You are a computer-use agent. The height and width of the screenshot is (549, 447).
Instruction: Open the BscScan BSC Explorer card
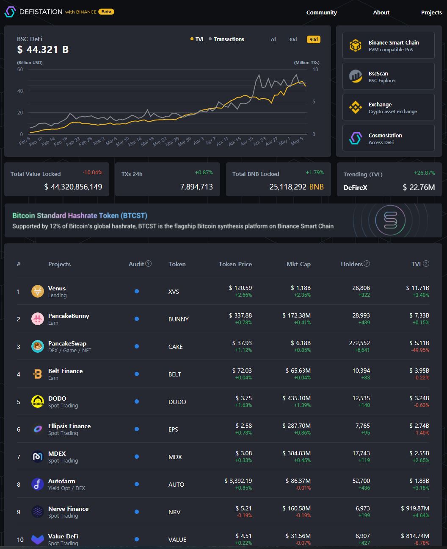(389, 76)
